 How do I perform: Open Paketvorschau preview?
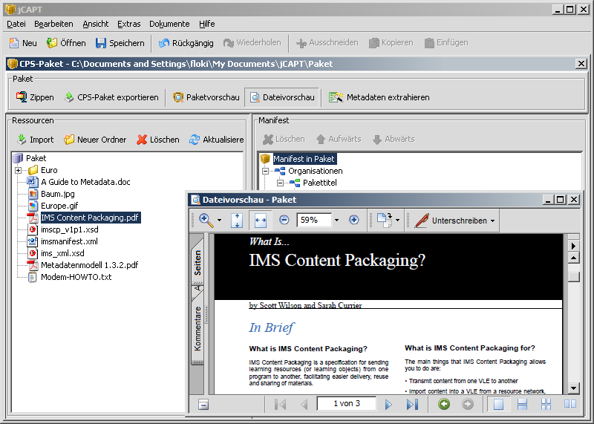tap(206, 97)
